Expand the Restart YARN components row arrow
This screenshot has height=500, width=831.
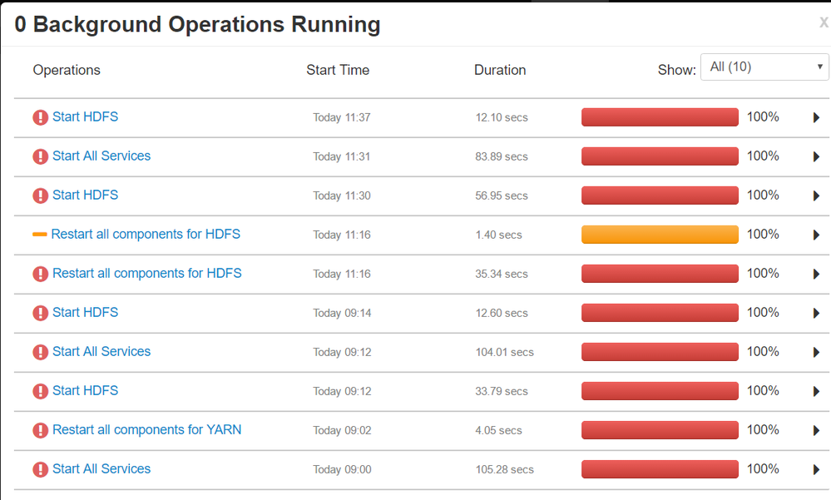pyautogui.click(x=817, y=431)
